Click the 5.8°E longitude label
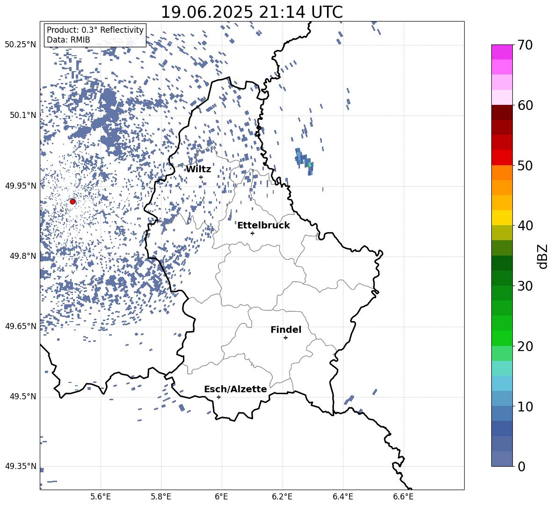The image size is (554, 506). tap(161, 497)
